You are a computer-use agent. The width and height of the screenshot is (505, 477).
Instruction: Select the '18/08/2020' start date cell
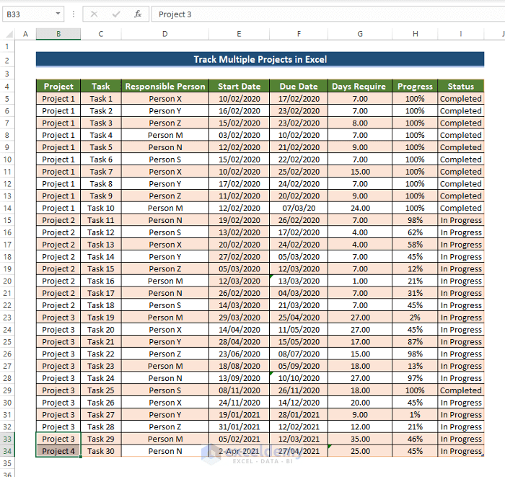(x=239, y=366)
